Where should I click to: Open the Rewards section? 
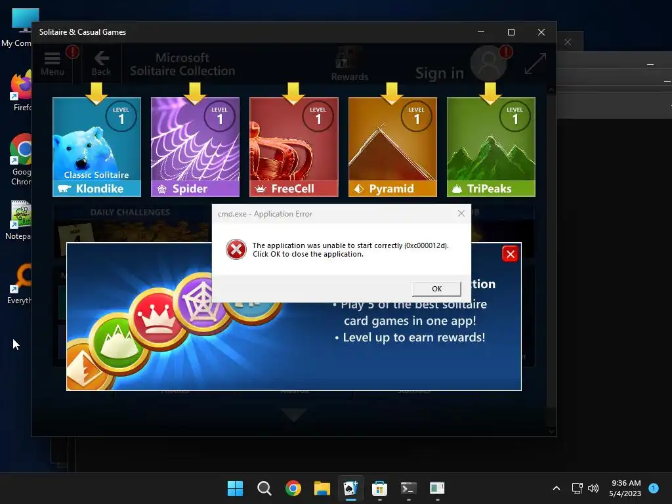[x=349, y=65]
